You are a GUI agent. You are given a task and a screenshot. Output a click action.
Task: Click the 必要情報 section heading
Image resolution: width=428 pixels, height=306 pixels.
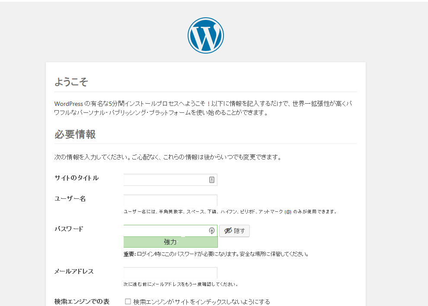click(x=75, y=134)
